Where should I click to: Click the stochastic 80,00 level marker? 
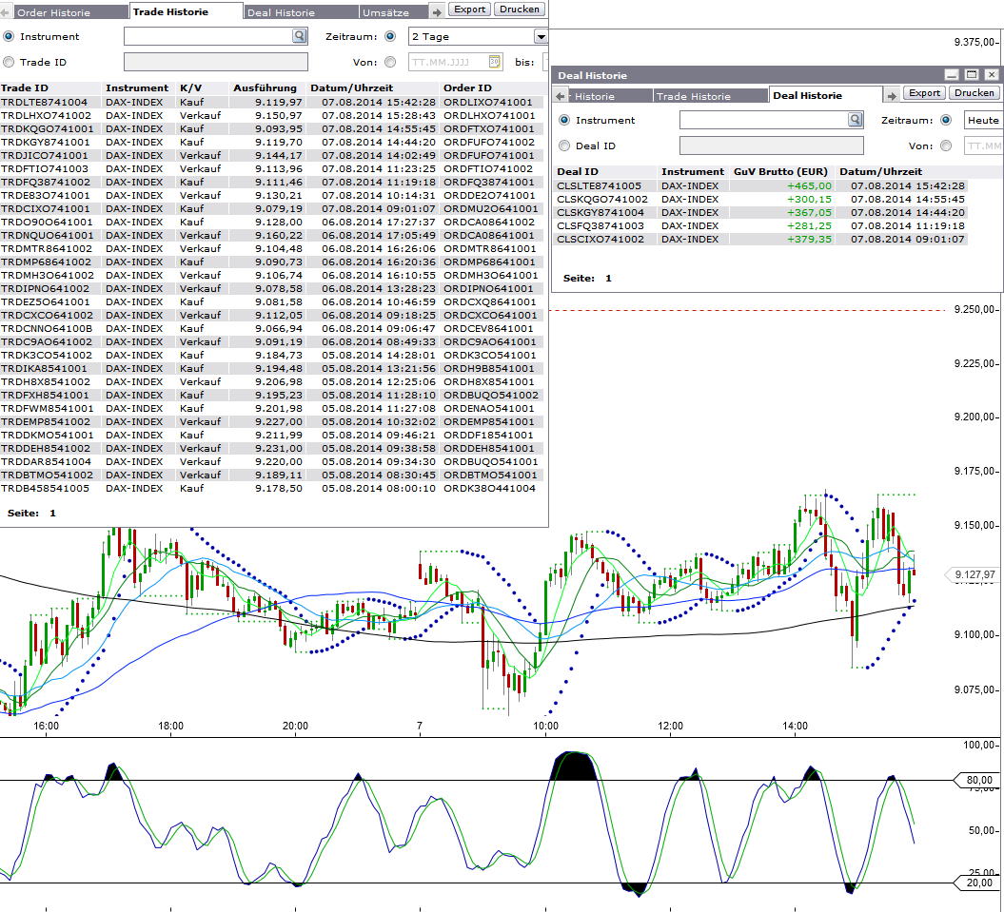977,780
